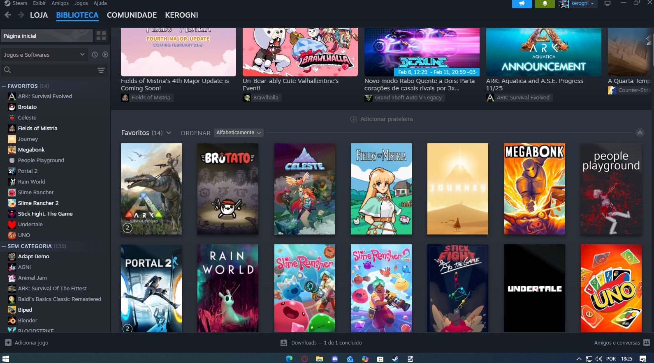Image resolution: width=654 pixels, height=363 pixels.
Task: Click the grid collections view icon
Action: click(x=101, y=36)
